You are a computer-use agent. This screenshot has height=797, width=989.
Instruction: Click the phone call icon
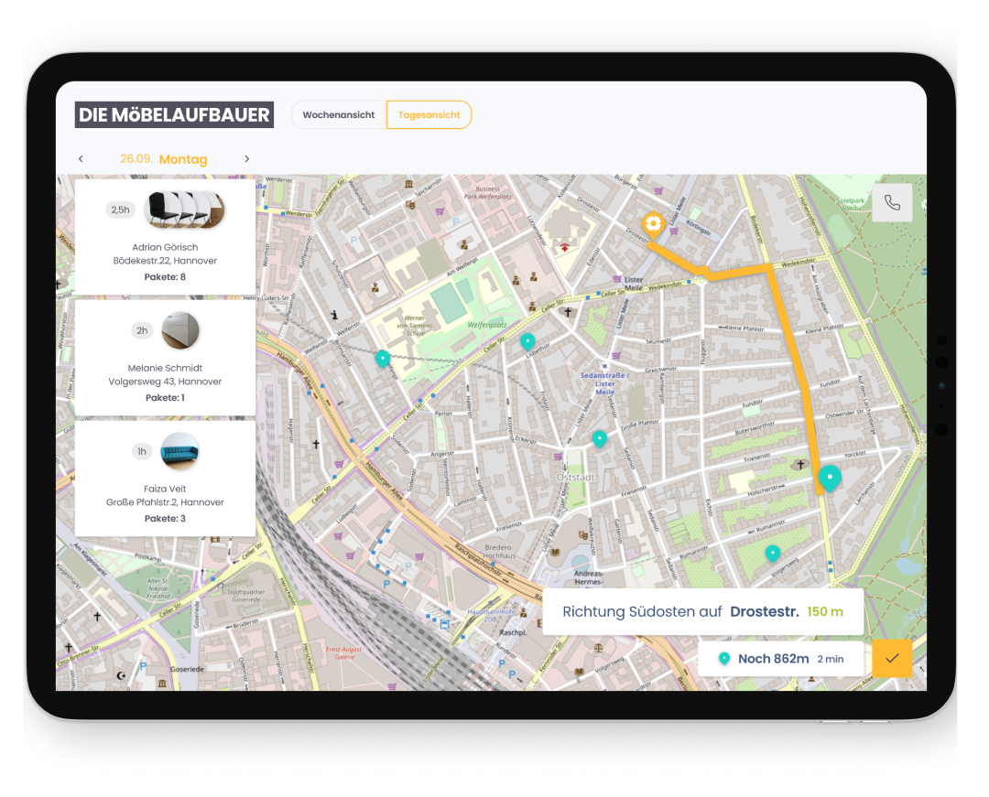(892, 203)
